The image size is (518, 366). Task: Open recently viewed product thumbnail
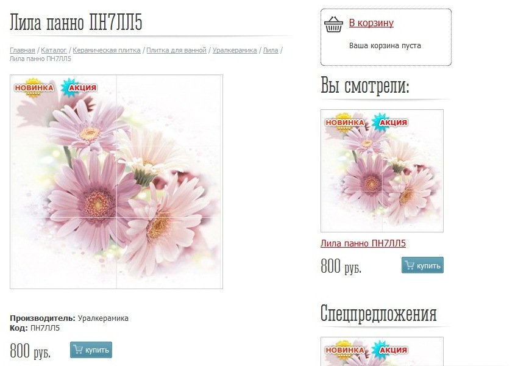coord(382,171)
